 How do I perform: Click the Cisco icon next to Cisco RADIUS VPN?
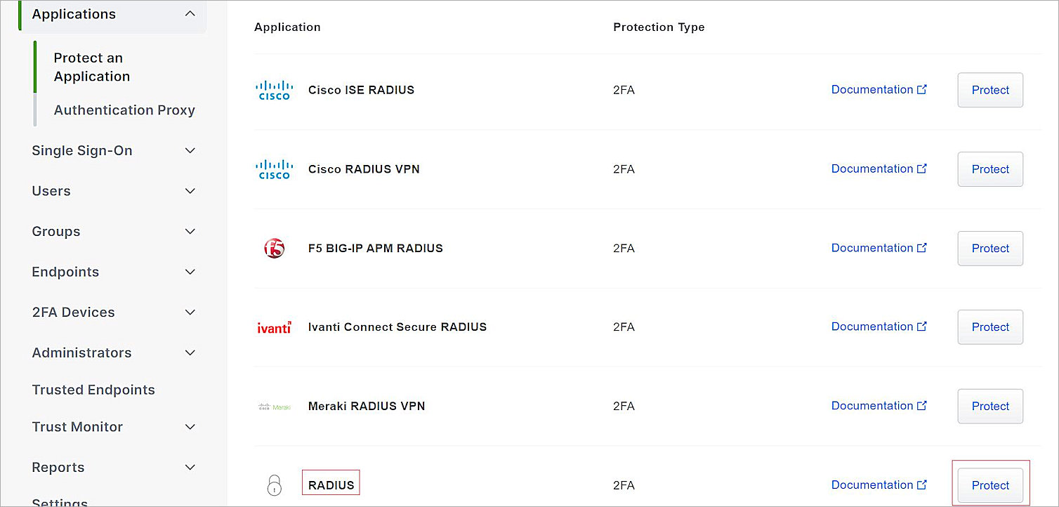click(x=275, y=169)
